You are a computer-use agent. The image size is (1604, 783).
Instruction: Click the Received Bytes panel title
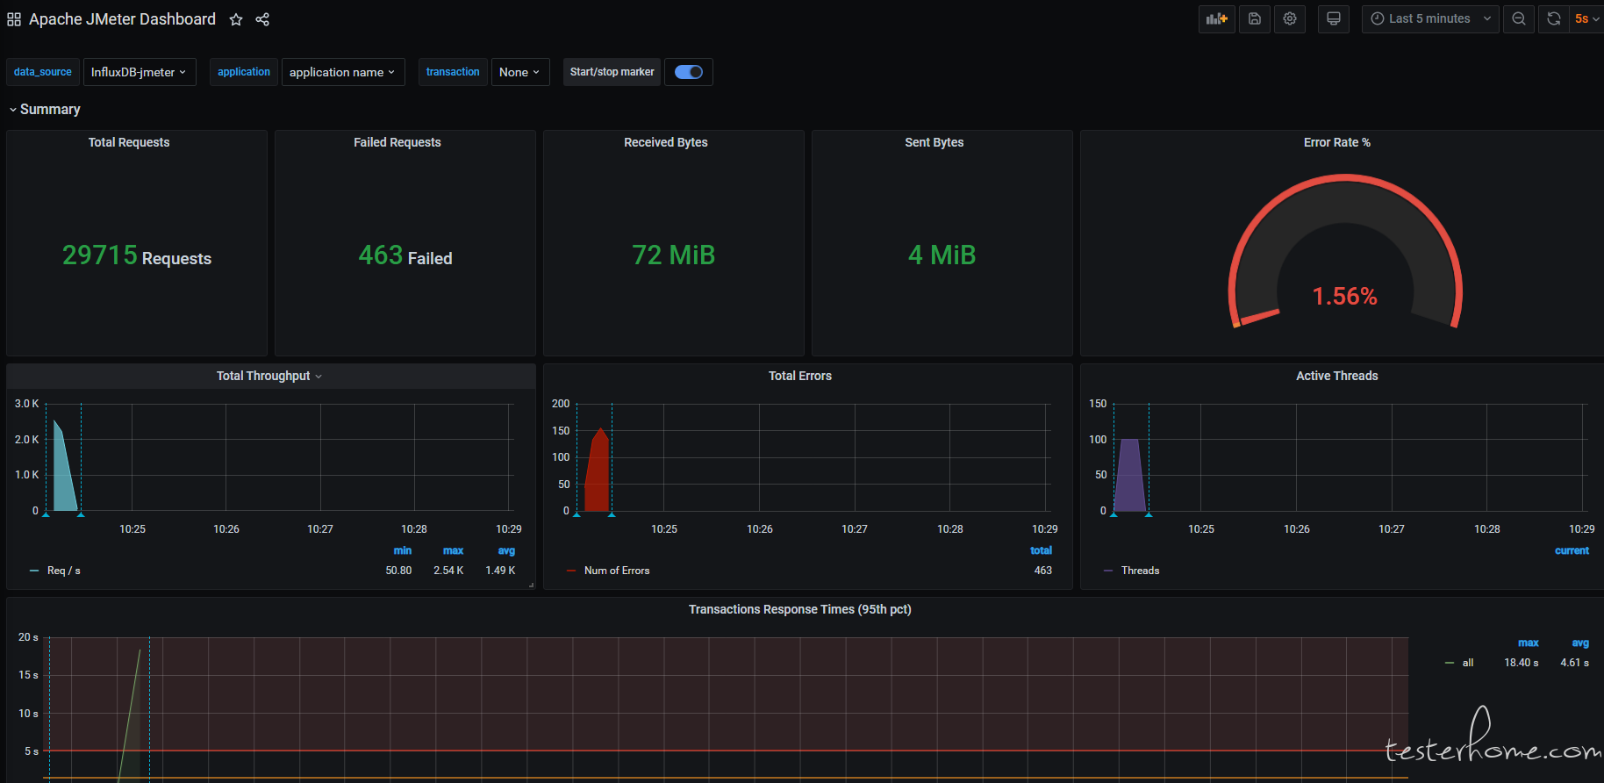click(x=666, y=142)
